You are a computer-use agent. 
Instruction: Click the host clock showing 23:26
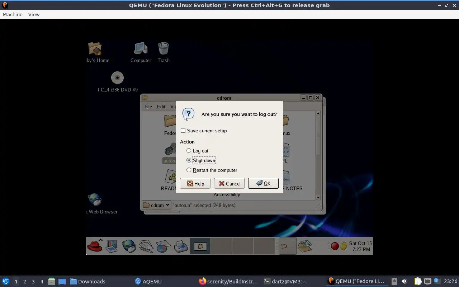[x=450, y=281]
